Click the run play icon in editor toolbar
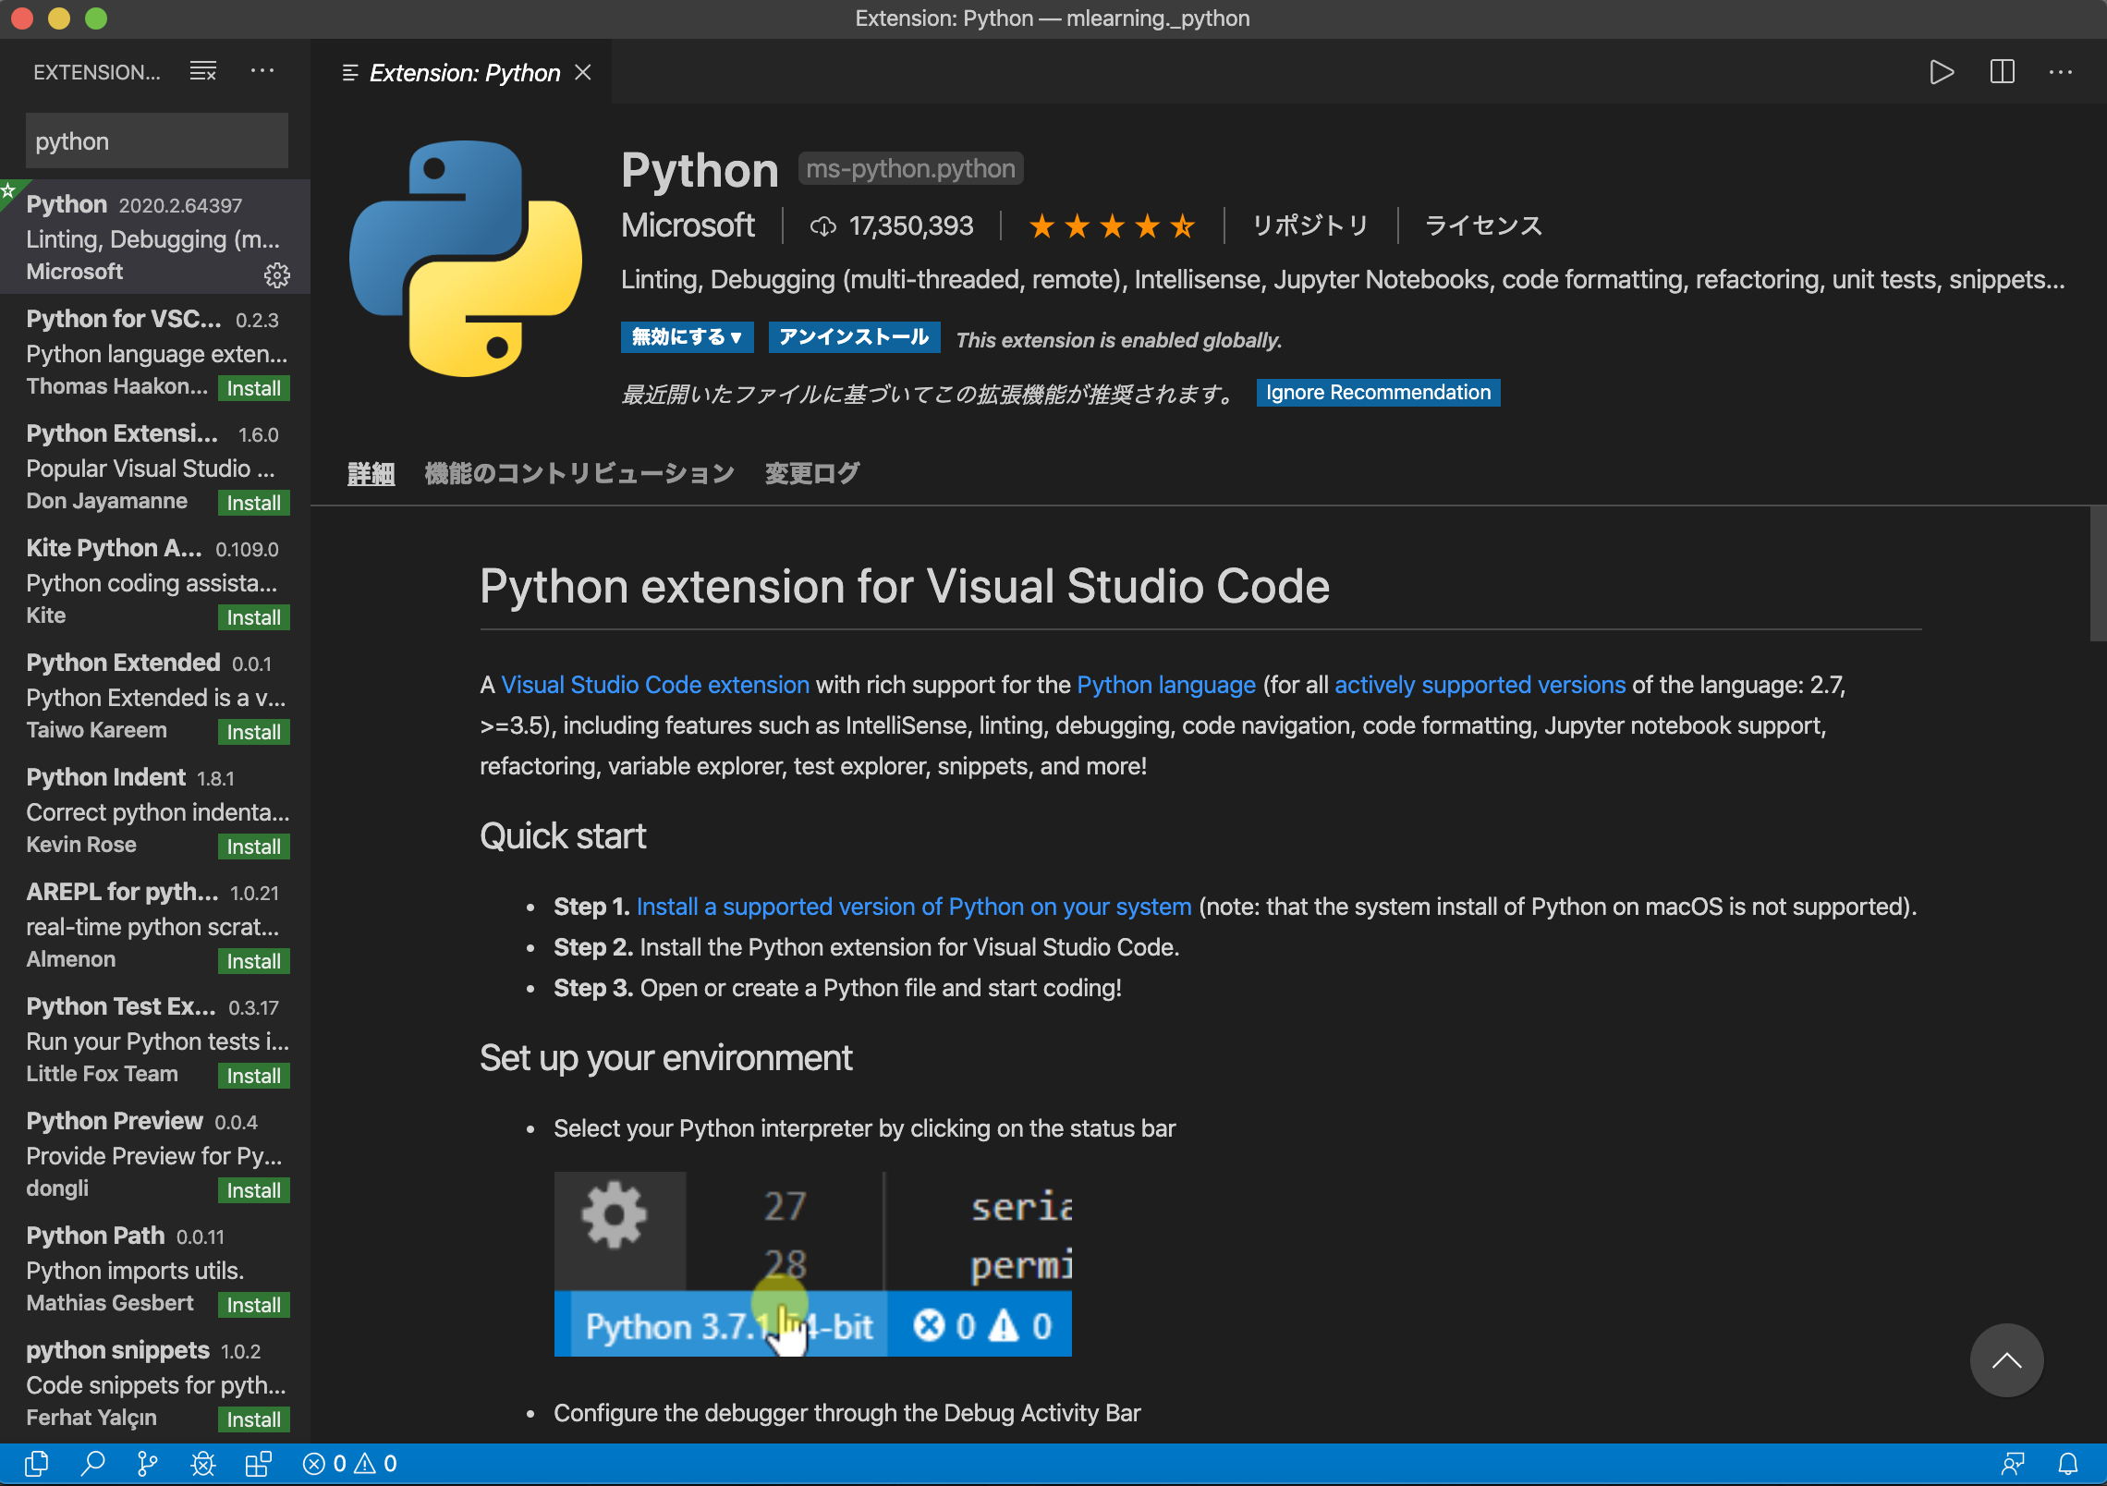 [1942, 72]
